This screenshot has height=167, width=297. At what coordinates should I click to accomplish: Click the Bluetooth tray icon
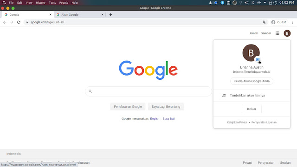coord(252,3)
